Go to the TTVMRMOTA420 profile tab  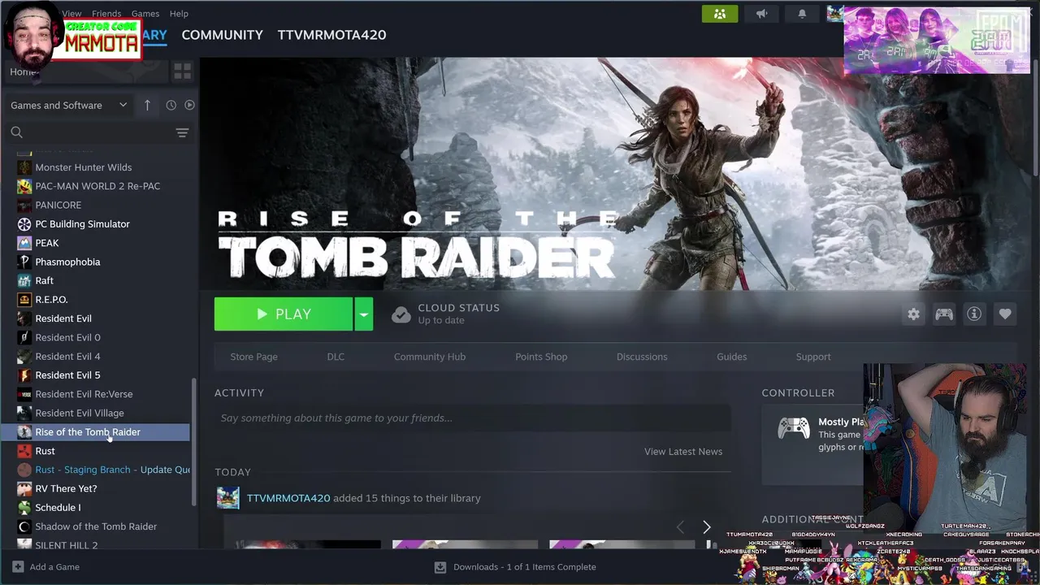pos(331,35)
